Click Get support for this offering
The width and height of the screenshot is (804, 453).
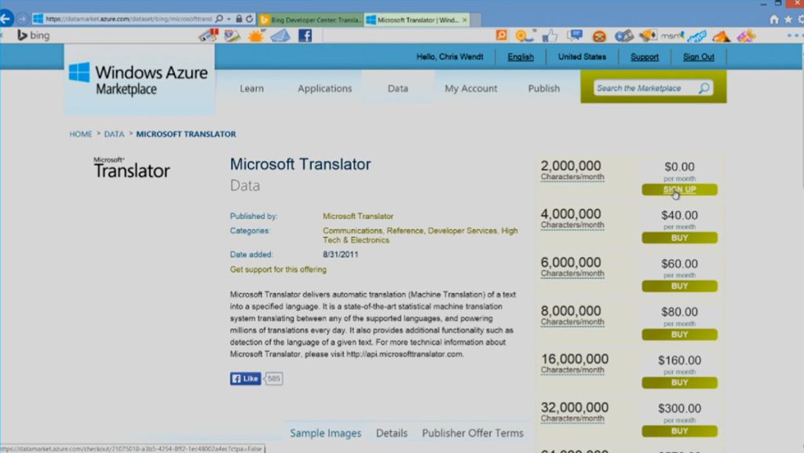[278, 269]
